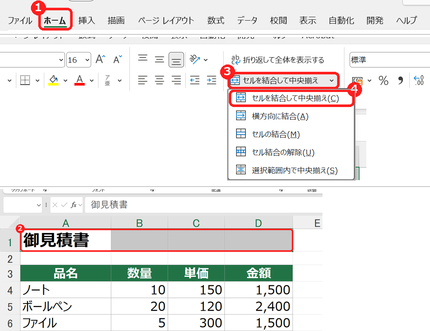Select the row 3 header

[x=10, y=274]
